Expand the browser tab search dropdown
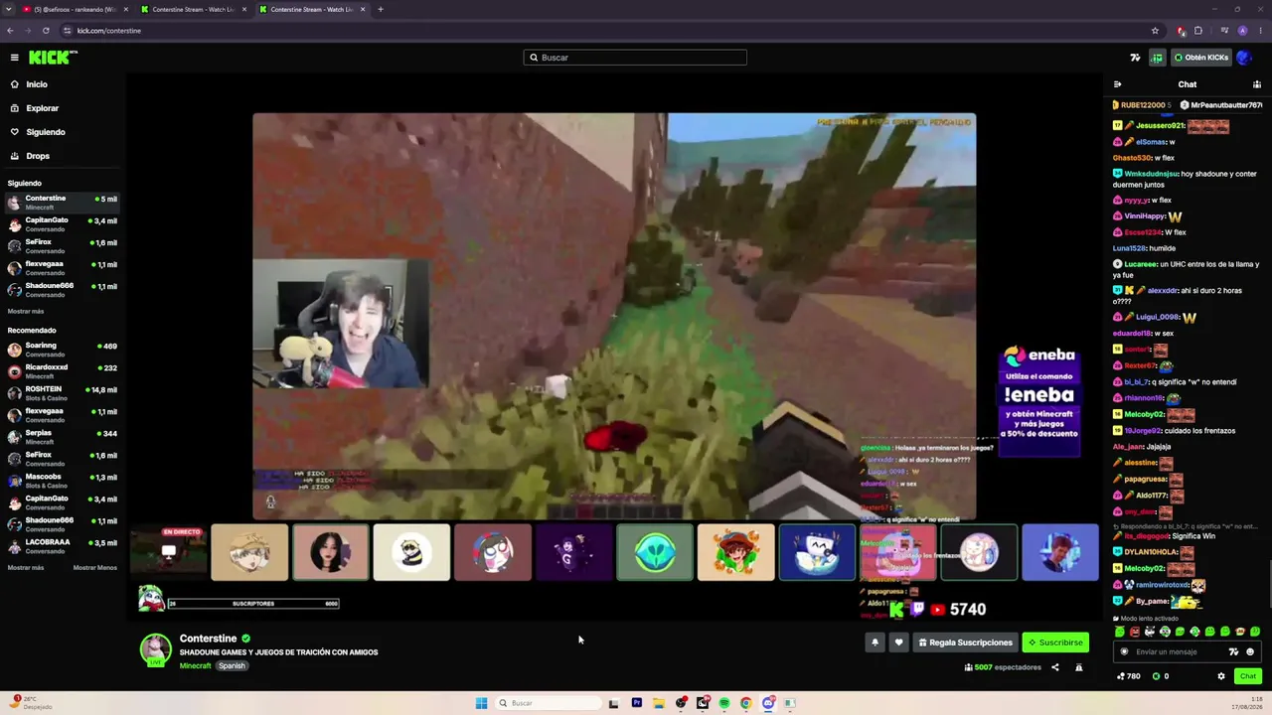This screenshot has width=1272, height=715. [9, 10]
